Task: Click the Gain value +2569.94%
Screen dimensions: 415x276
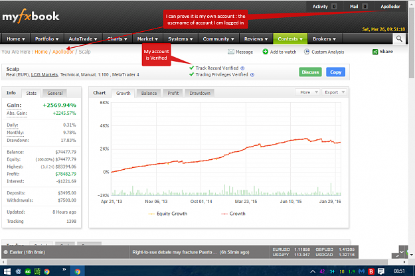Action: 60,105
